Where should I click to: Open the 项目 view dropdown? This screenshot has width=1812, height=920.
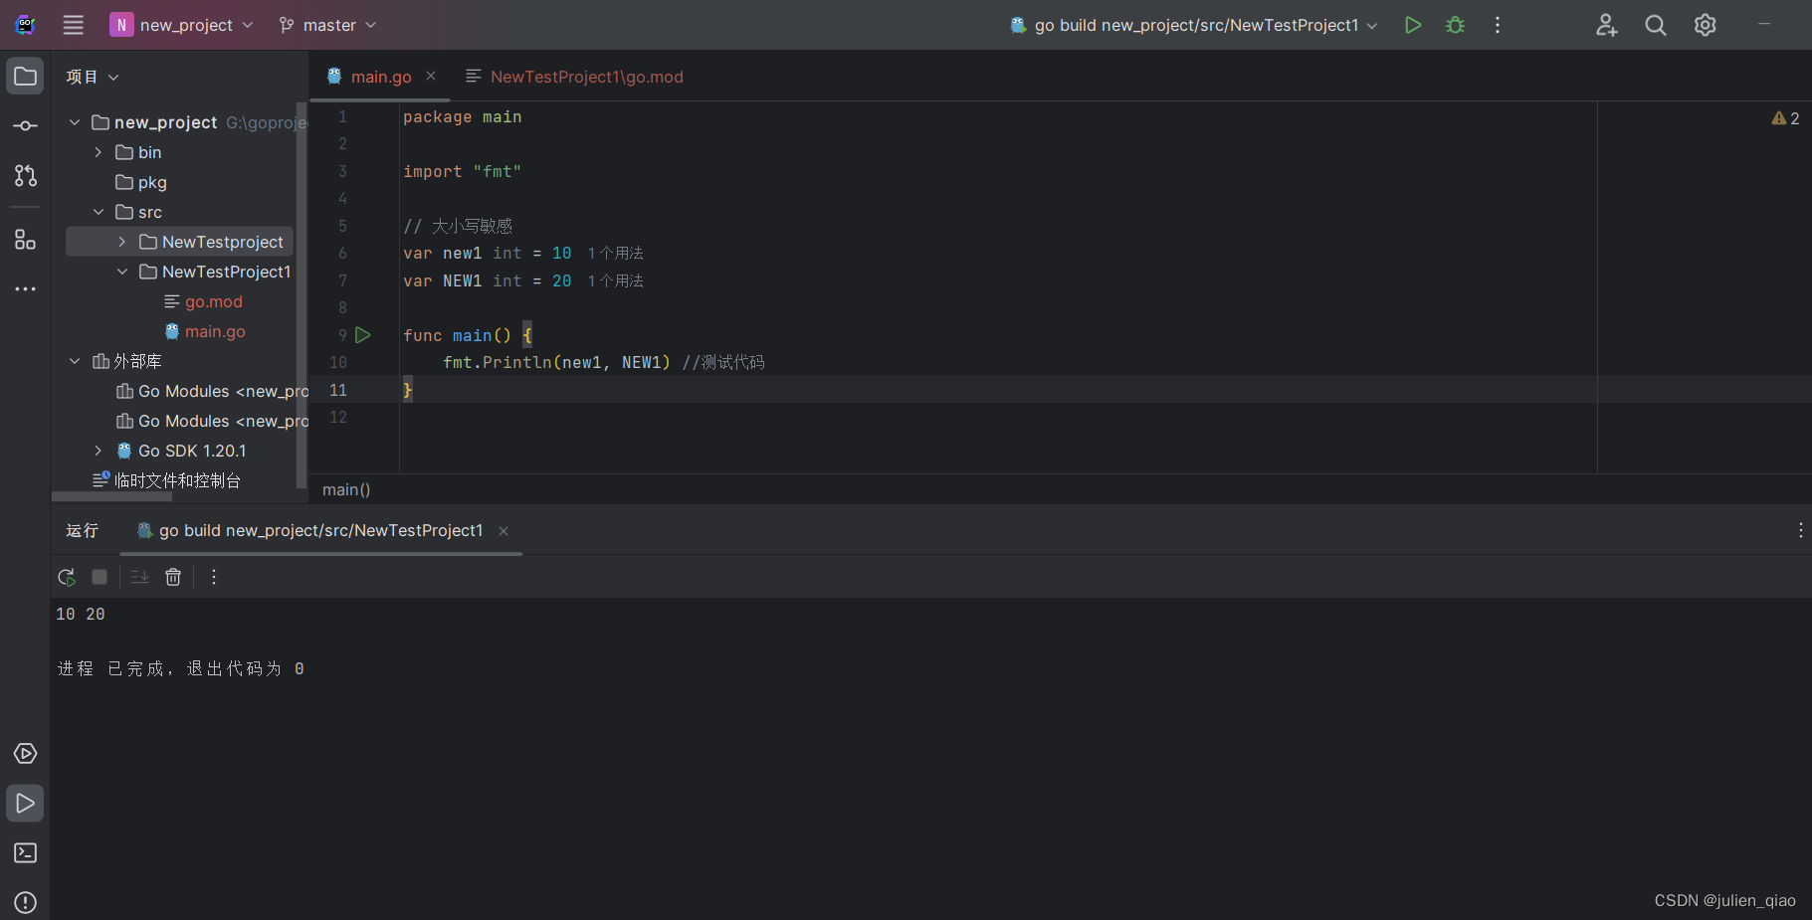tap(93, 77)
